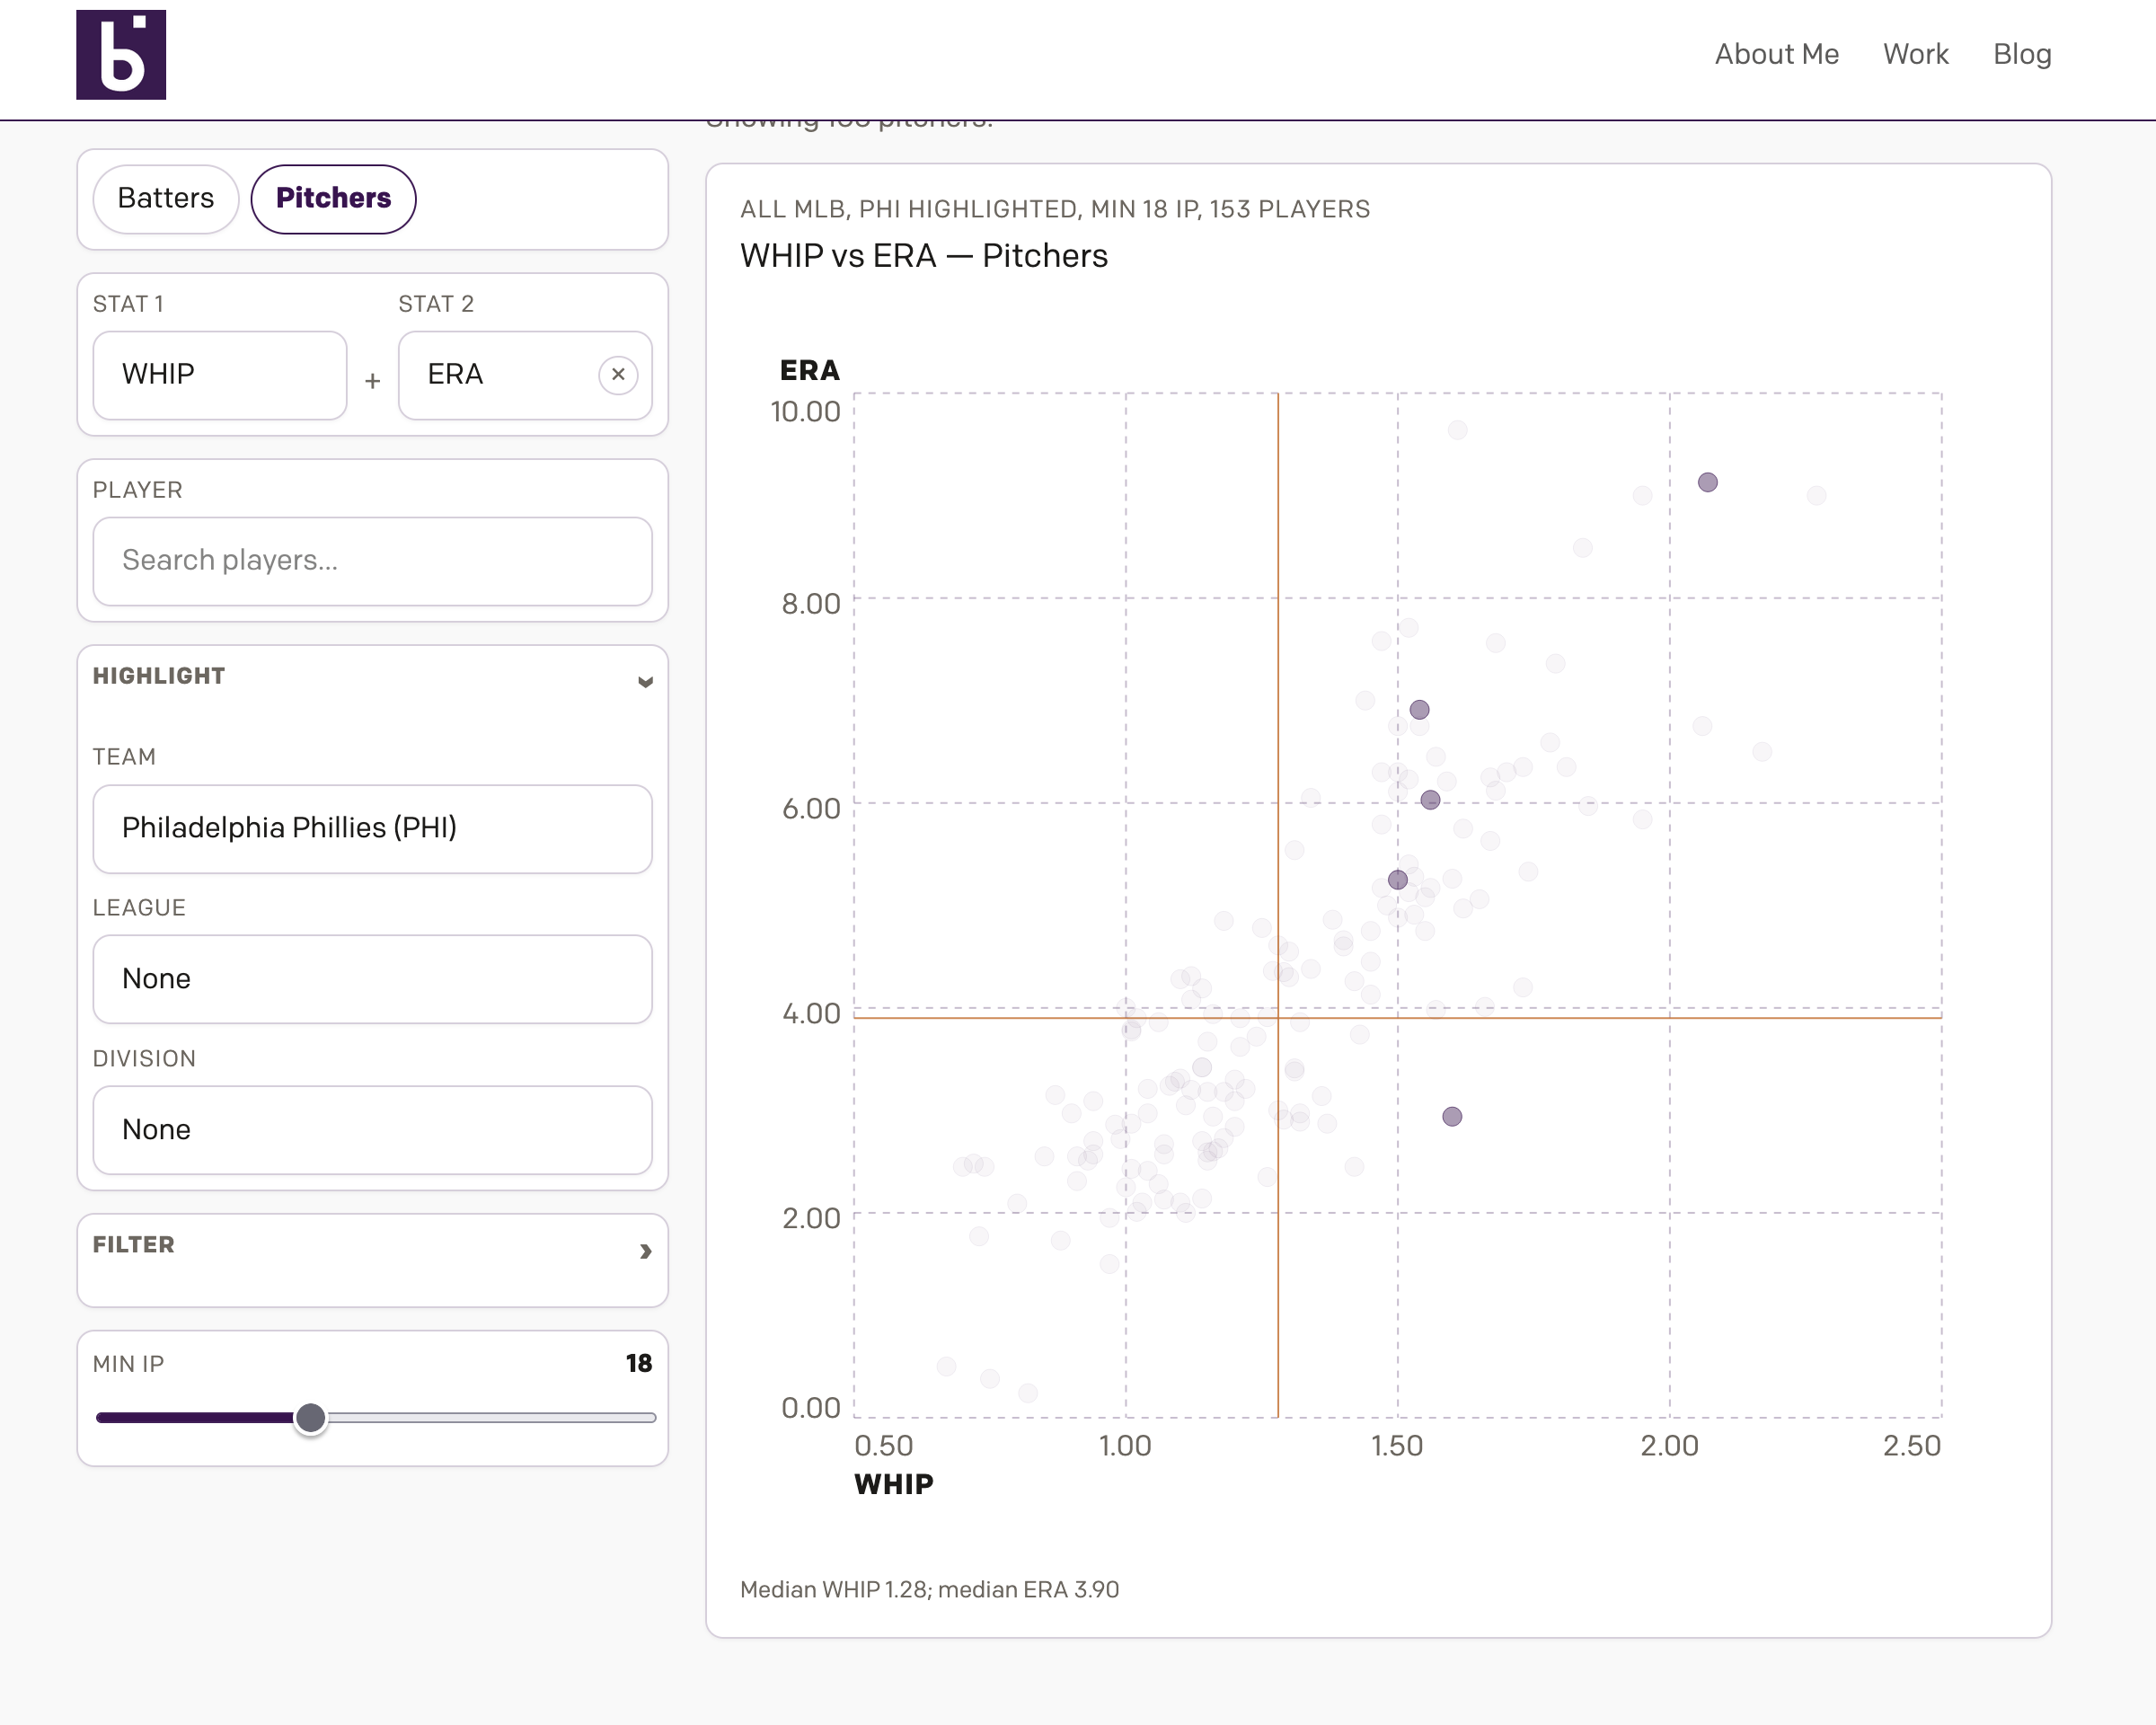Click the highlighted Phillies point with highest ERA
The width and height of the screenshot is (2156, 1725).
(x=1707, y=482)
